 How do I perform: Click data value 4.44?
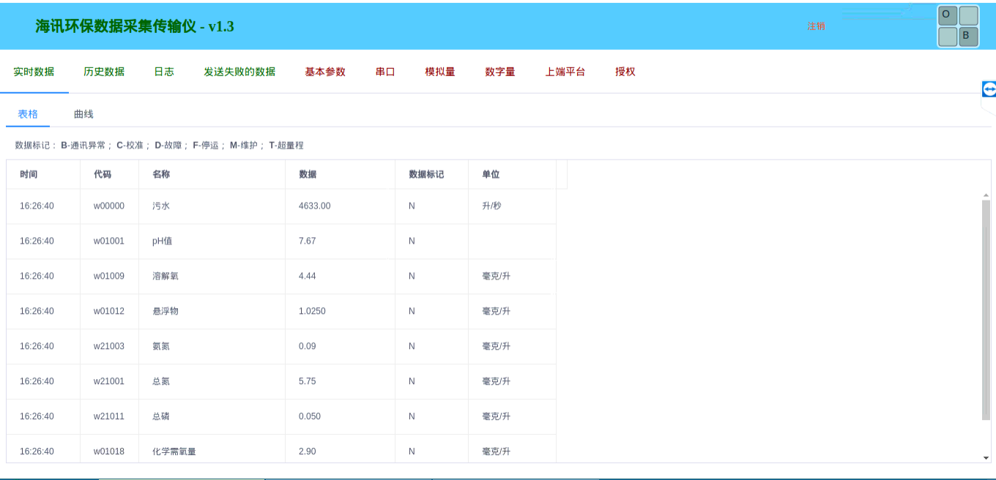308,277
